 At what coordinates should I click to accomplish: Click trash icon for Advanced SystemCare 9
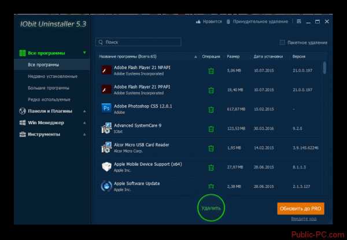point(211,129)
